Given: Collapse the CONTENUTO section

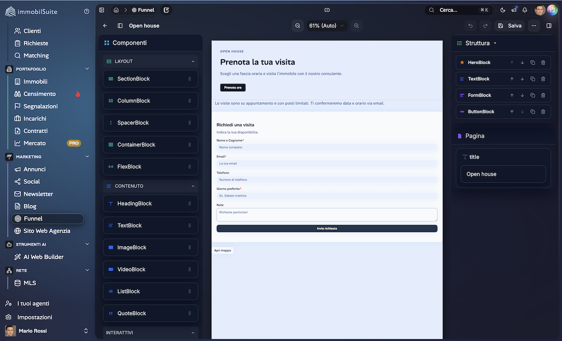Looking at the screenshot, I should [193, 186].
